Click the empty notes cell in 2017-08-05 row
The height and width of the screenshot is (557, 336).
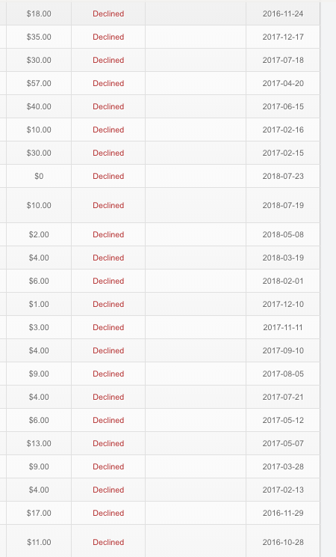(196, 374)
